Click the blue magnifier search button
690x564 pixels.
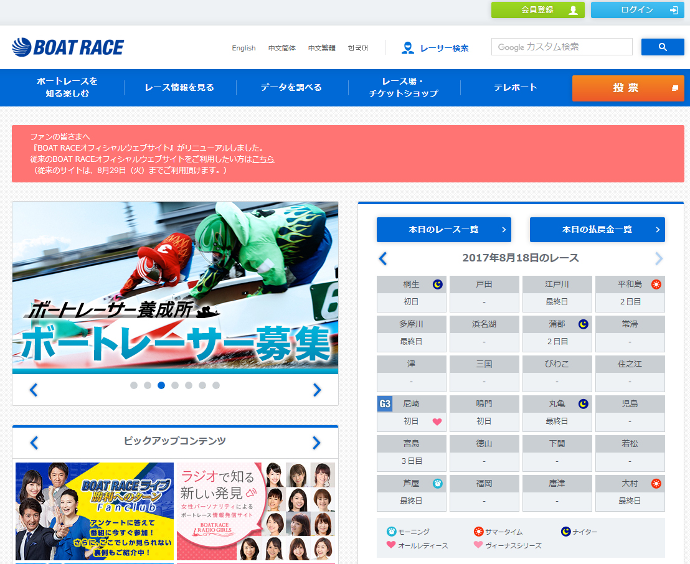click(x=662, y=47)
